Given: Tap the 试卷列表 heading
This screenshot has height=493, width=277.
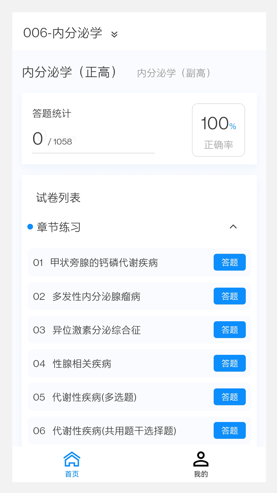Looking at the screenshot, I should point(58,198).
